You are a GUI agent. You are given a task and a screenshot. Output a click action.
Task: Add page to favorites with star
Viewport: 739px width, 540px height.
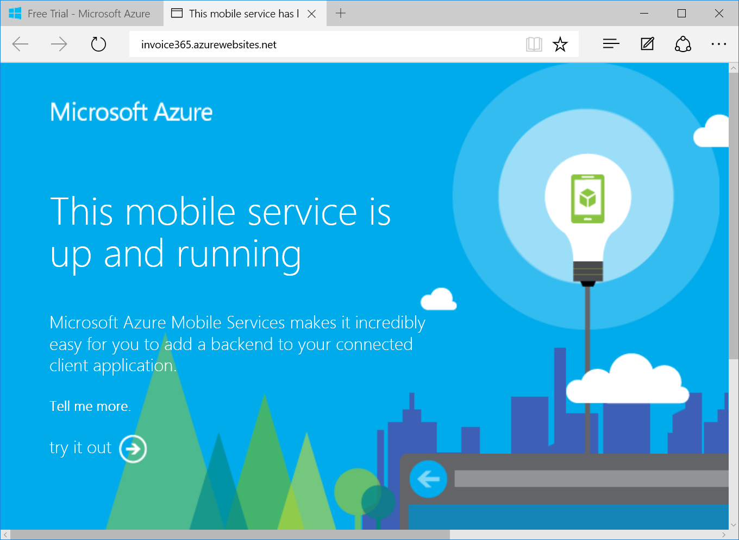560,45
